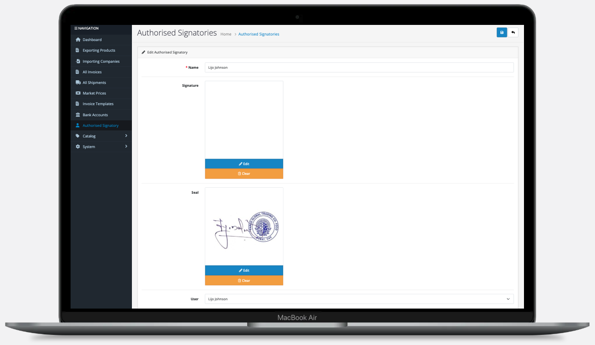The image size is (595, 345).
Task: Click the System gear icon
Action: click(78, 147)
